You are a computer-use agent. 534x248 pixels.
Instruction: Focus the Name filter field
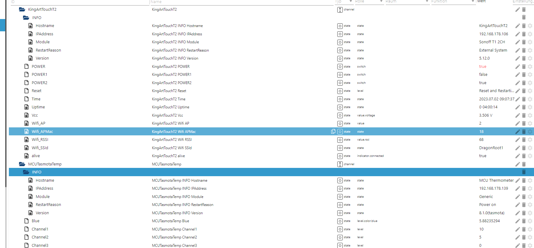click(x=241, y=2)
